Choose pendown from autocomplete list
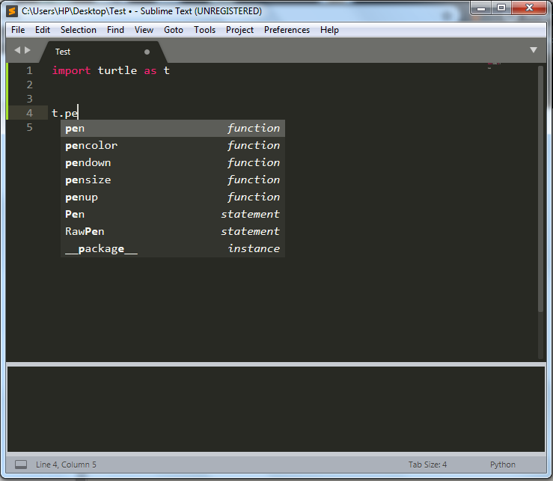This screenshot has height=481, width=553. pyautogui.click(x=173, y=163)
